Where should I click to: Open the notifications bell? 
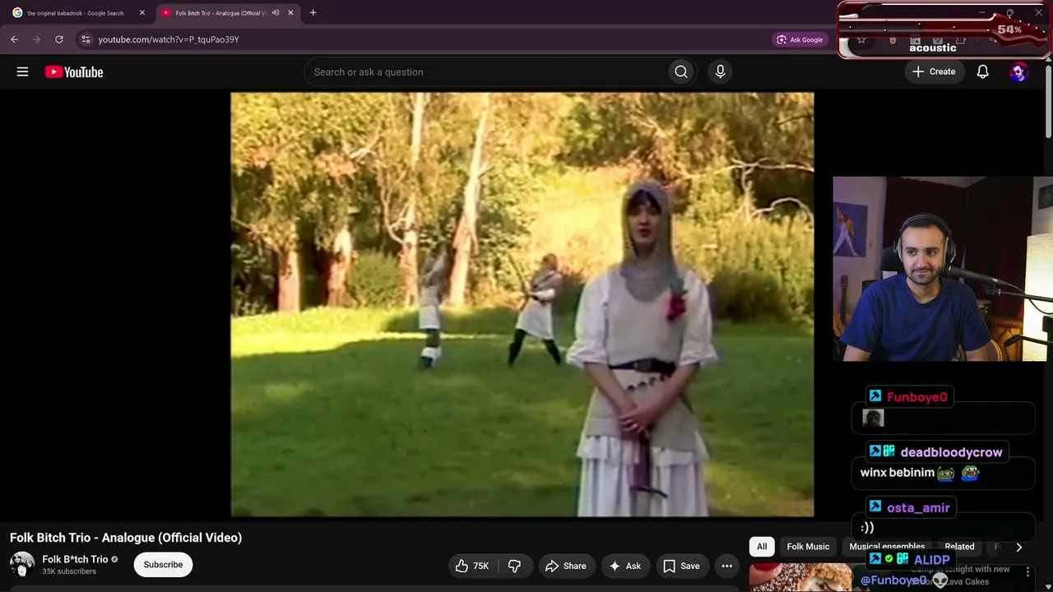pos(982,72)
